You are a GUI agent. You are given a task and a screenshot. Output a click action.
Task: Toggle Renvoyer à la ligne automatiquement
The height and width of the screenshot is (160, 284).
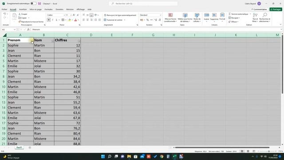coord(120,15)
